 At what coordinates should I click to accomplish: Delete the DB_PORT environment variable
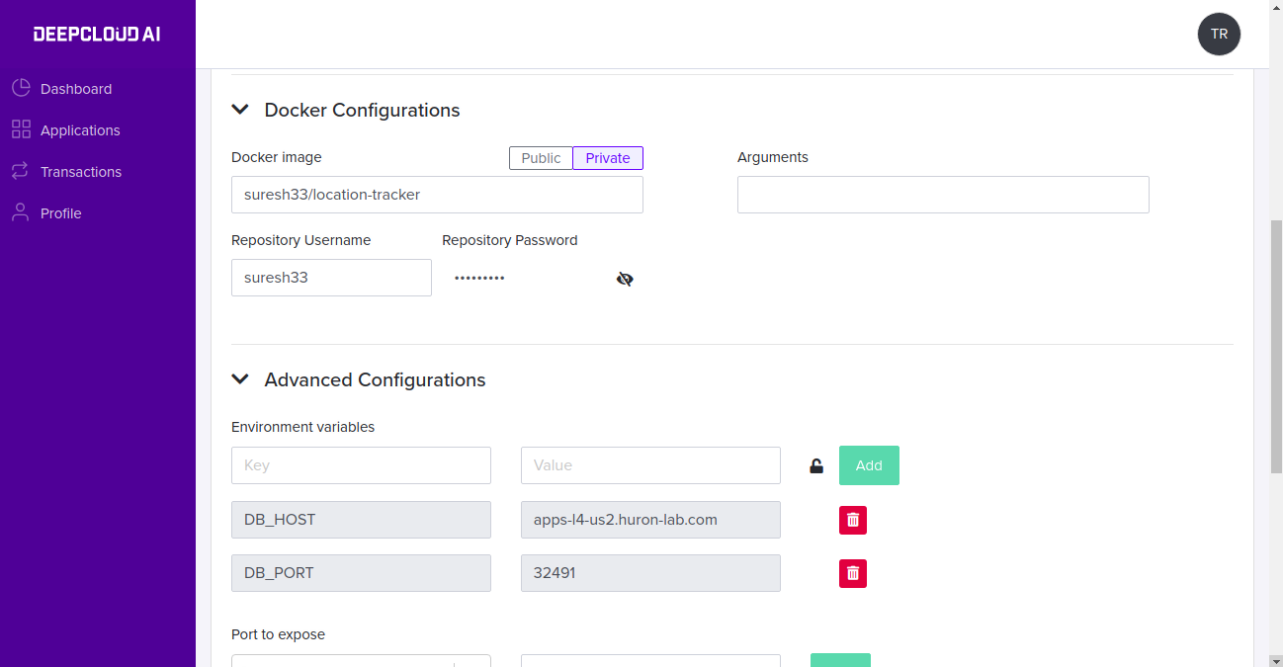tap(853, 573)
